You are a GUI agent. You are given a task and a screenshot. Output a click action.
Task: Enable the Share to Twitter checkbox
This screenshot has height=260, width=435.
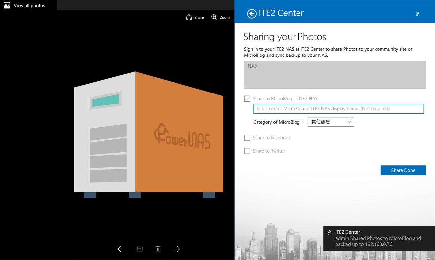(247, 151)
